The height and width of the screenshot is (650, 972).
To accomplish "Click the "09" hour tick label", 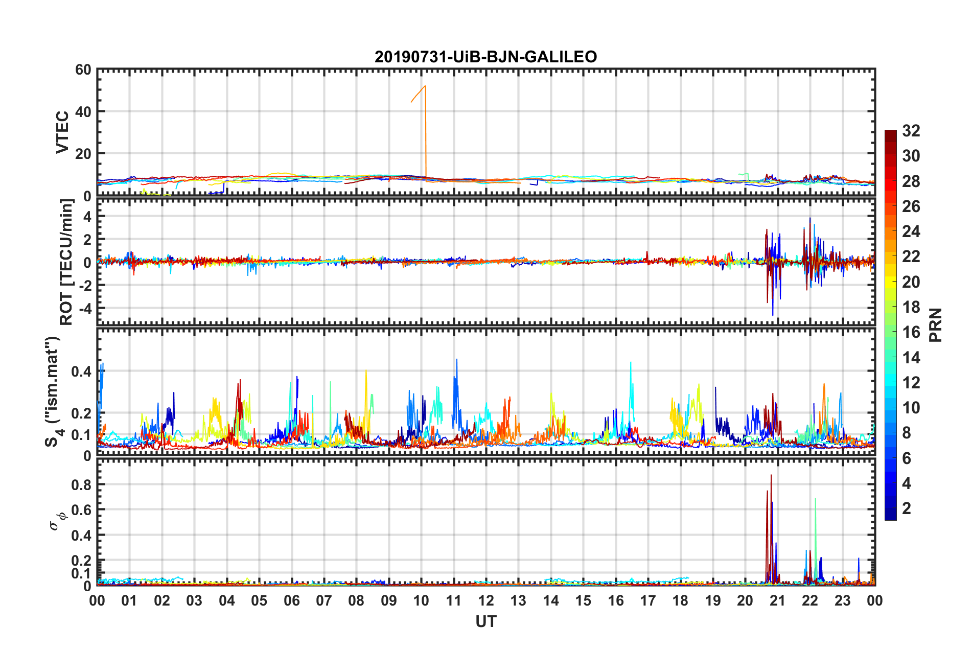I will point(389,600).
